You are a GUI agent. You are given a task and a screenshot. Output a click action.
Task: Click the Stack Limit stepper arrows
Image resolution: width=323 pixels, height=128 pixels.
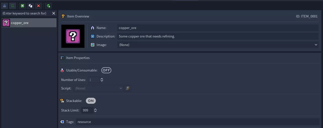(x=95, y=110)
